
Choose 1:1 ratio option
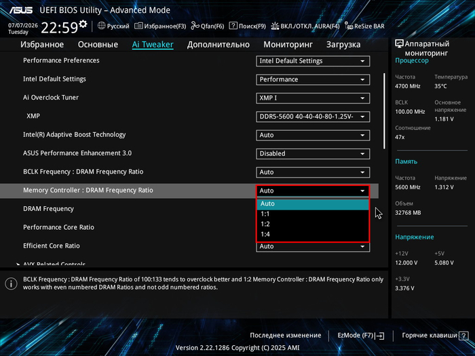313,214
